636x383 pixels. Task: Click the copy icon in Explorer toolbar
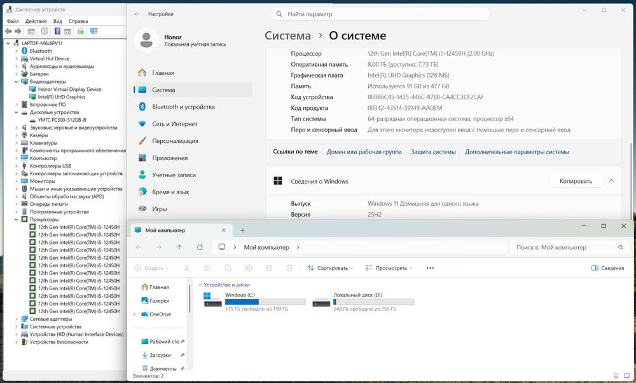[x=207, y=268]
